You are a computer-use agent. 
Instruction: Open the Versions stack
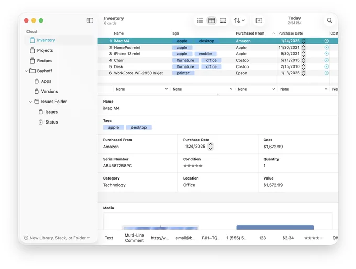(x=49, y=91)
